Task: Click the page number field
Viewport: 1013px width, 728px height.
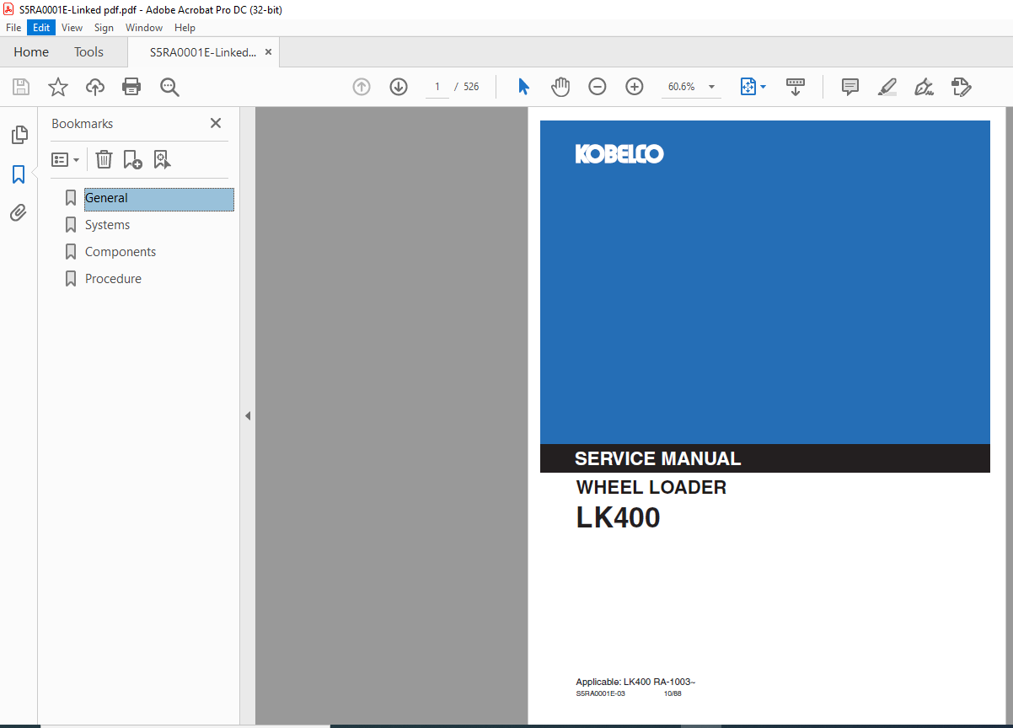Action: click(x=437, y=87)
